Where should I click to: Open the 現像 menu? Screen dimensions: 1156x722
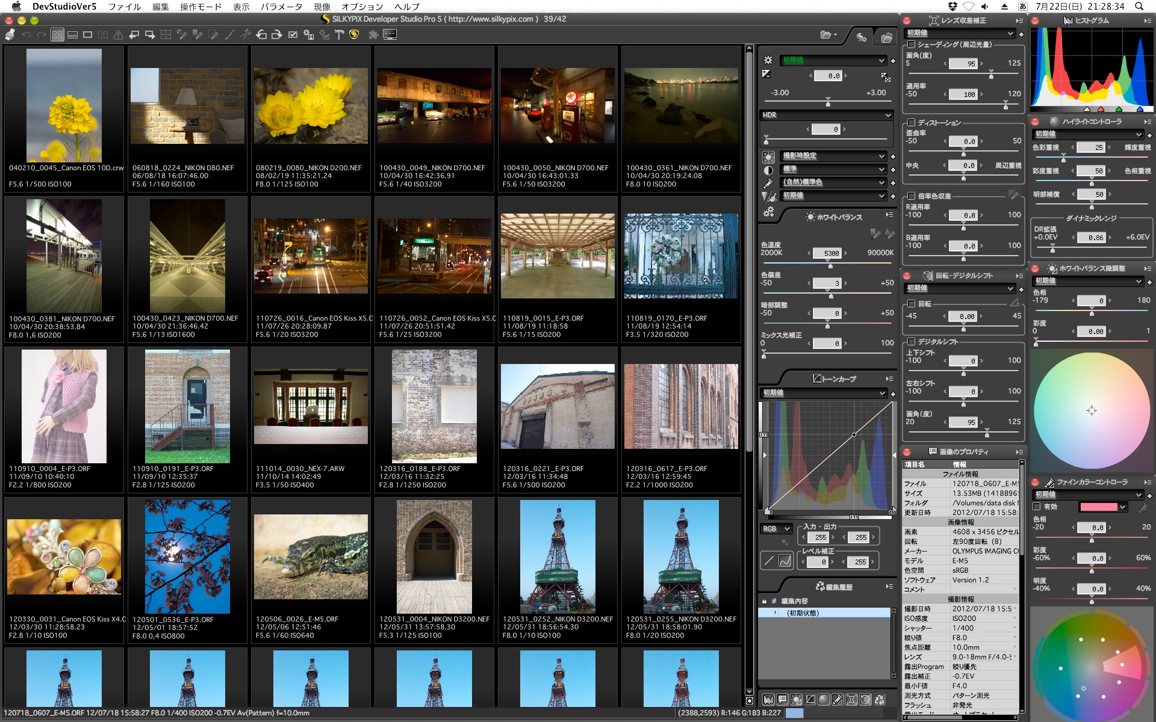tap(322, 7)
